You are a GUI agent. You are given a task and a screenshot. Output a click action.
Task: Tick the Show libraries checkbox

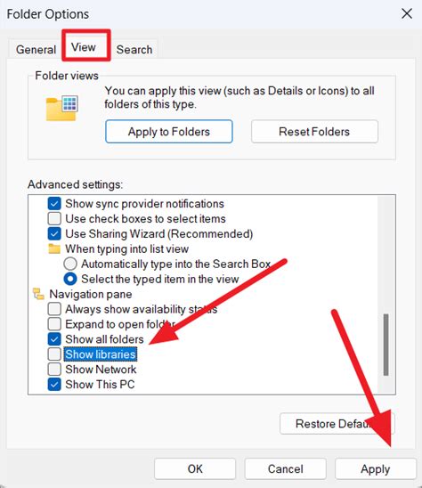(54, 354)
